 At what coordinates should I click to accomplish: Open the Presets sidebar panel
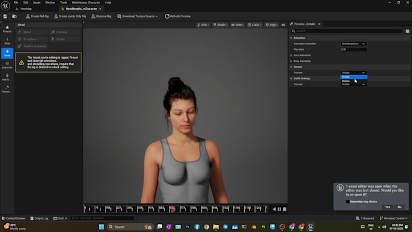tap(7, 29)
